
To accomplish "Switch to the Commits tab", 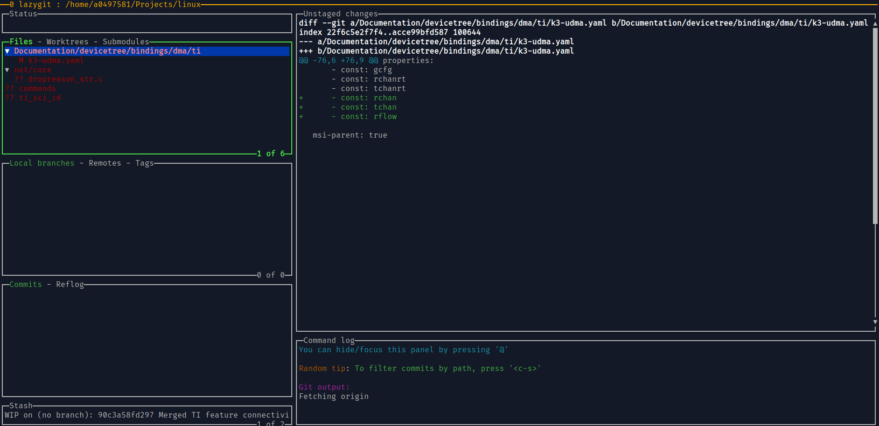I will pos(25,284).
